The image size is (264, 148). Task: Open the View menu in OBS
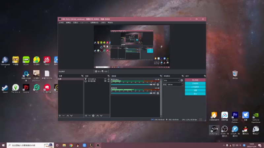76,23
